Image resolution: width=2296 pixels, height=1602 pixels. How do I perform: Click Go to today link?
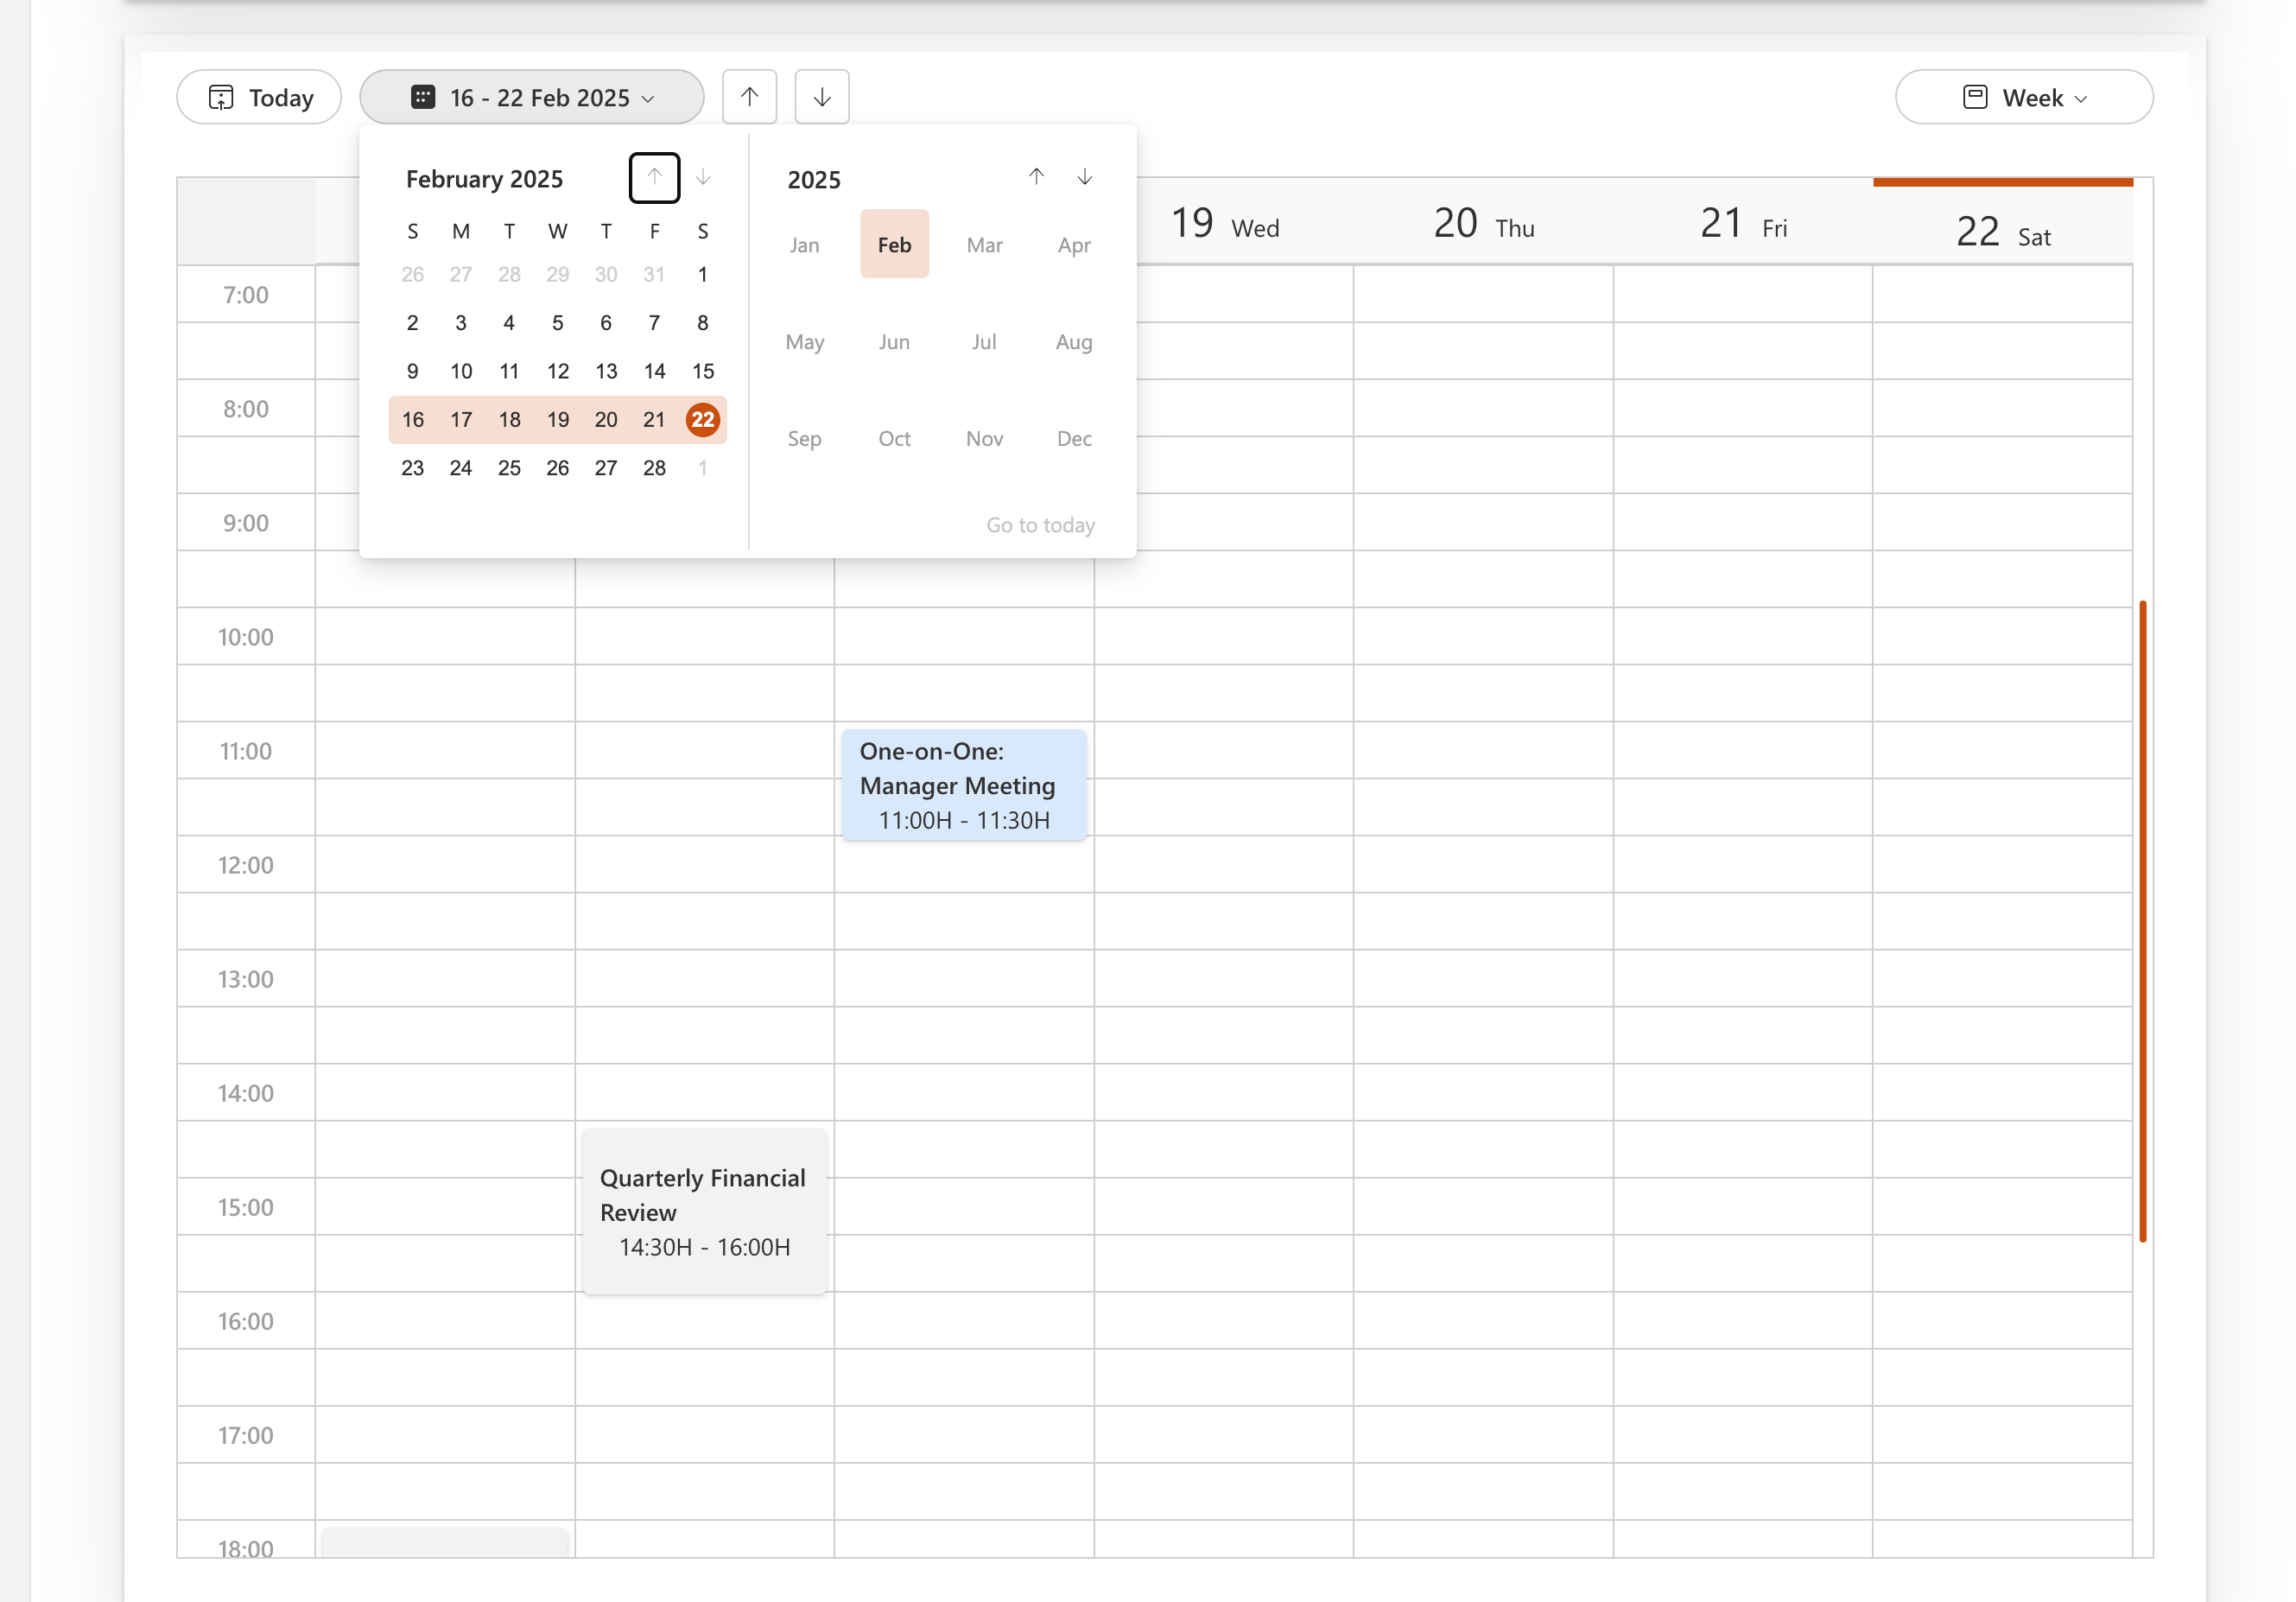(x=1040, y=524)
